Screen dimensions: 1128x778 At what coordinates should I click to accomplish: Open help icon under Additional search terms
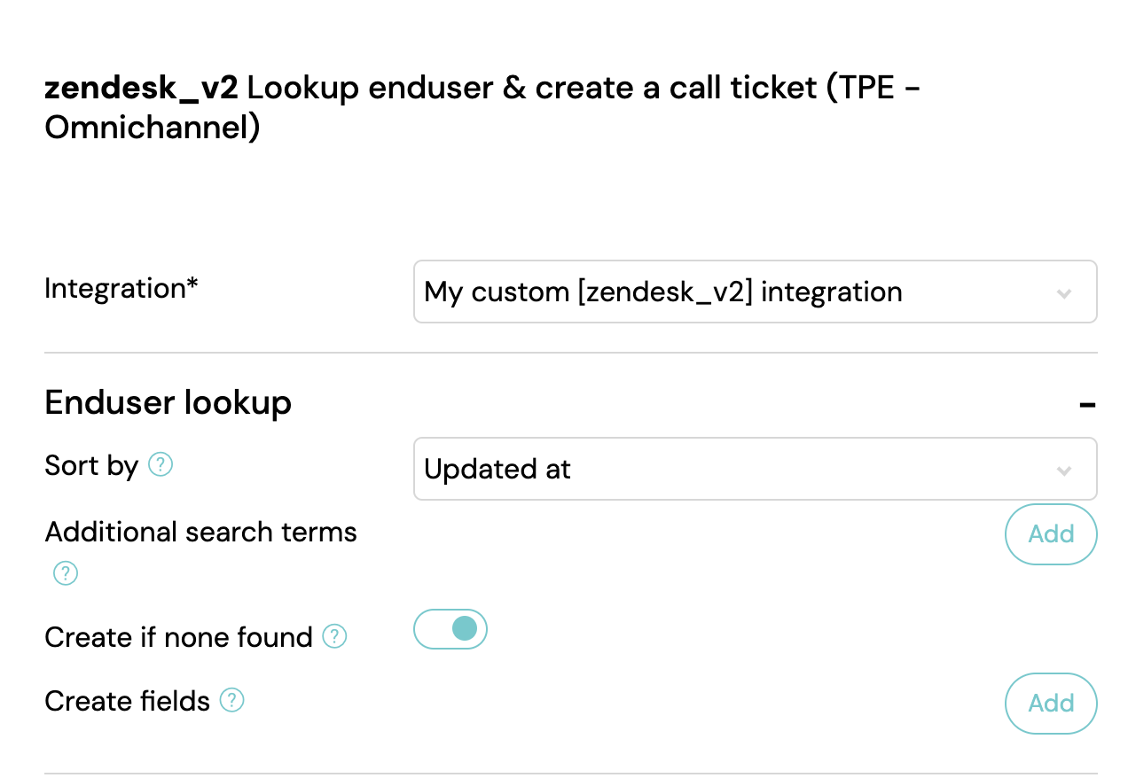click(66, 573)
